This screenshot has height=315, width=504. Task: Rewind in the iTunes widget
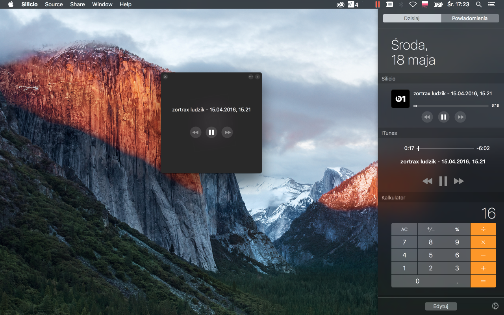(x=427, y=181)
